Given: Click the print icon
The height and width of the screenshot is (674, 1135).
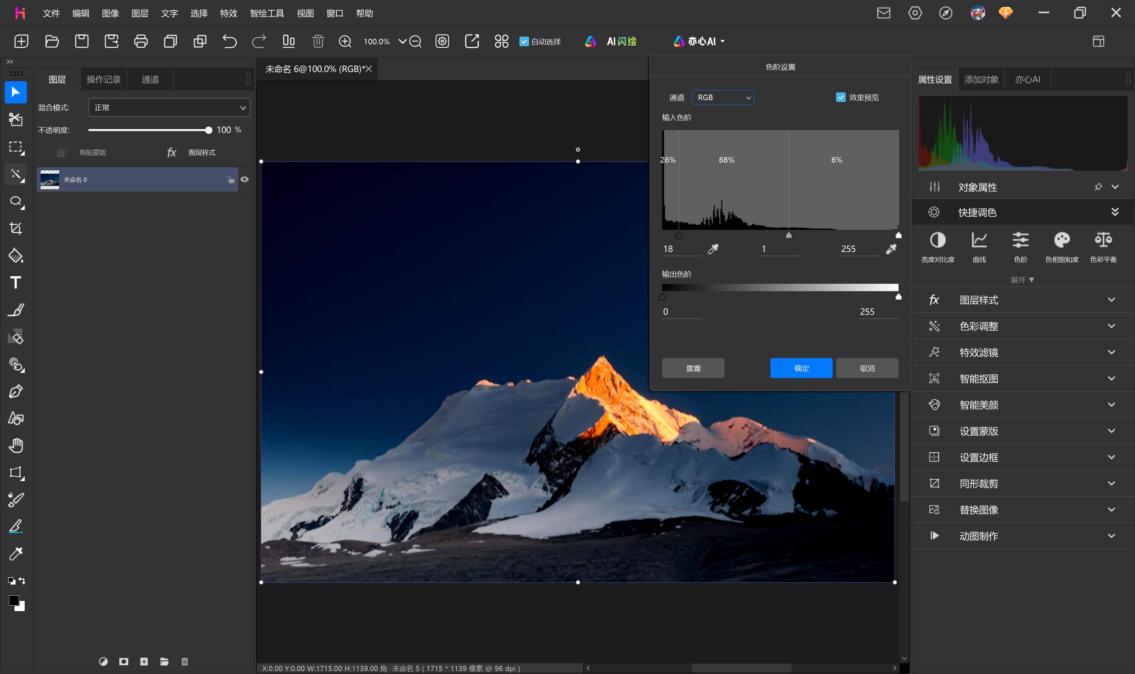Looking at the screenshot, I should tap(141, 41).
